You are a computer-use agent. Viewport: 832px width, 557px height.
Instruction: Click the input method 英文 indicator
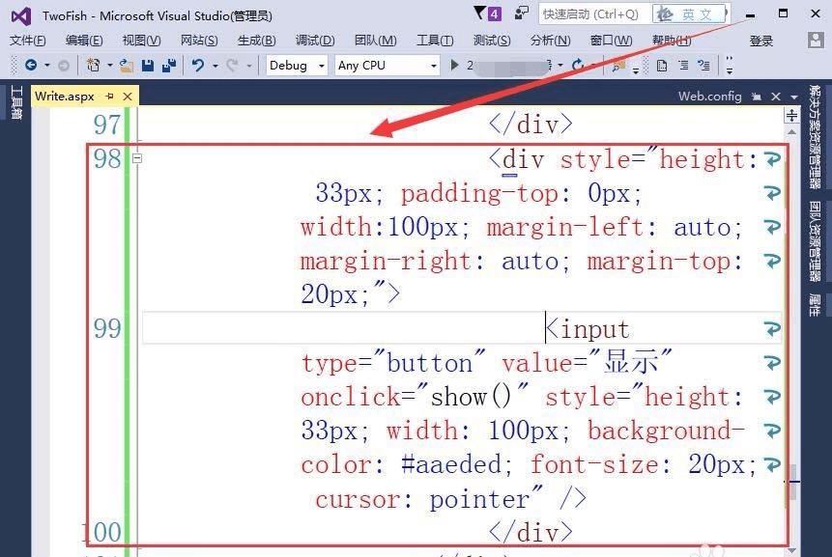click(691, 14)
